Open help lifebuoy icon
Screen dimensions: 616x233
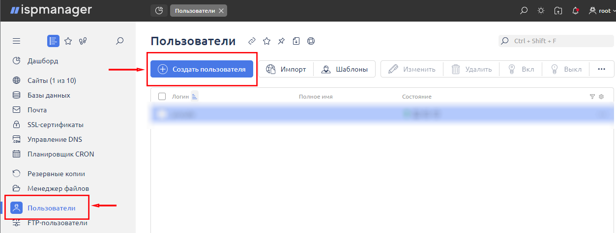[311, 41]
